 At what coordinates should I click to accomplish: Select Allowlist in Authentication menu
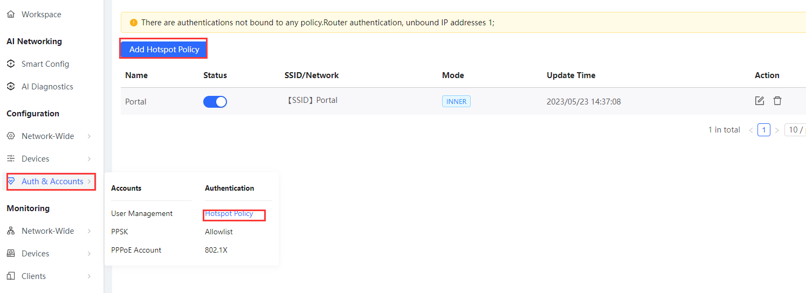coord(219,232)
